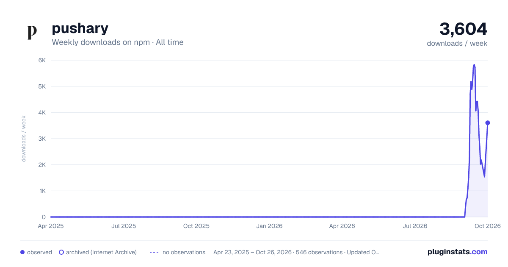Click the pushary package title
This screenshot has width=508, height=267.
(x=80, y=28)
